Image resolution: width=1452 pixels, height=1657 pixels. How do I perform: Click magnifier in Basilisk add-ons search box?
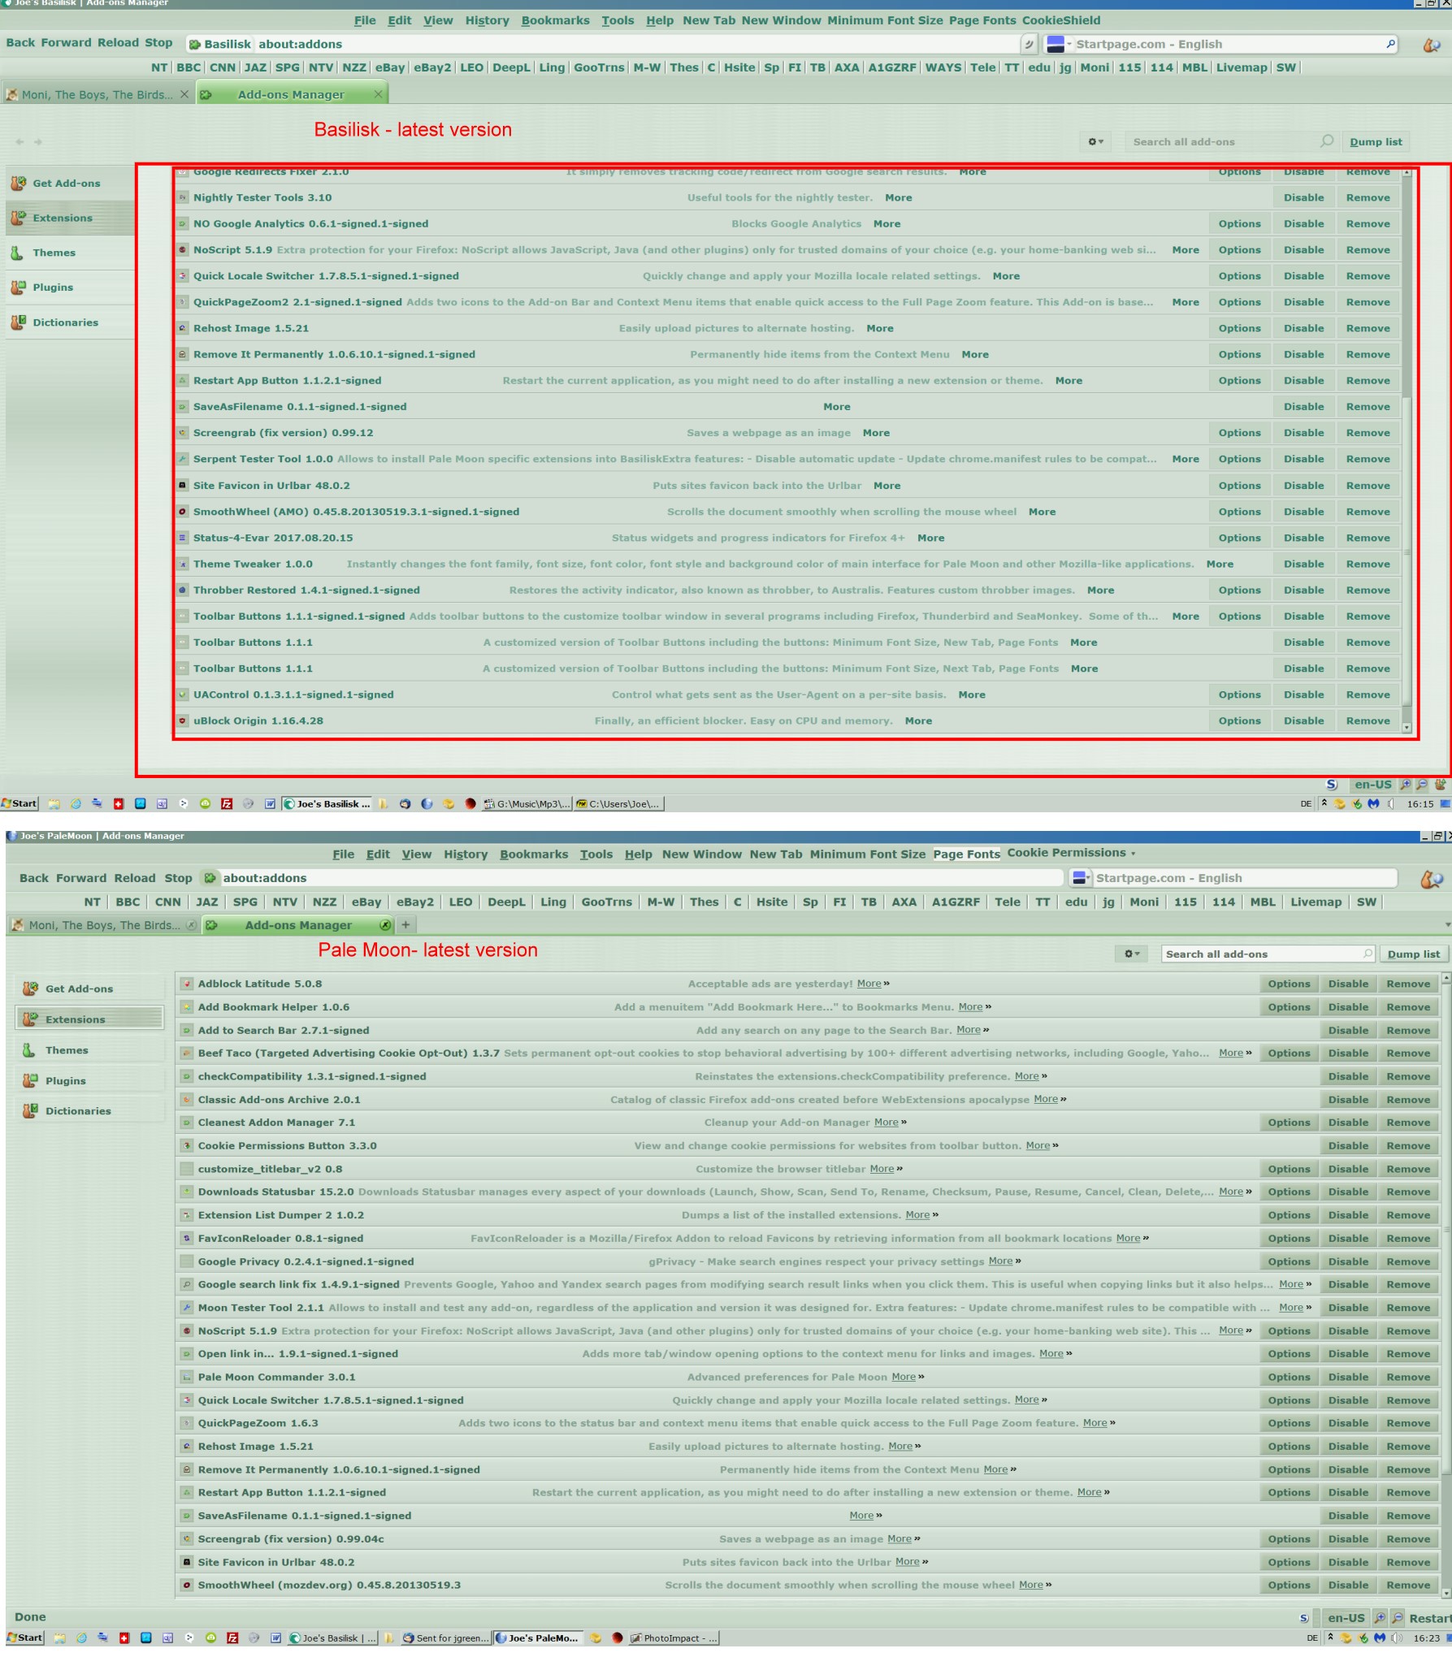click(x=1327, y=141)
